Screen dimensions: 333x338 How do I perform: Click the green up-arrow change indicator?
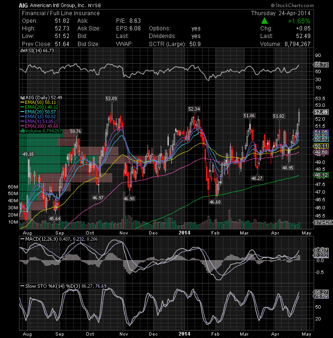click(x=264, y=21)
